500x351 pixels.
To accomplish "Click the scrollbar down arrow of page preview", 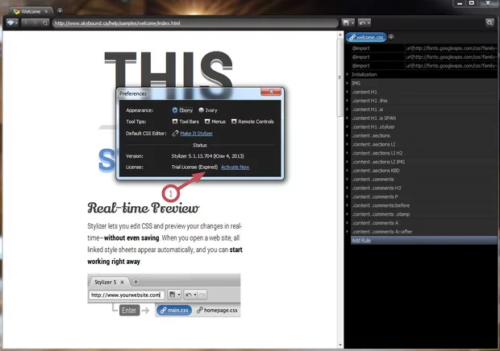I will pyautogui.click(x=340, y=345).
